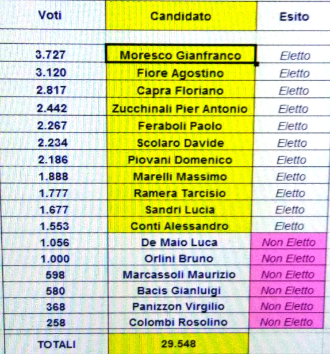Image resolution: width=330 pixels, height=354 pixels.
Task: Select the Capra Floriano cell
Action: pos(181,89)
